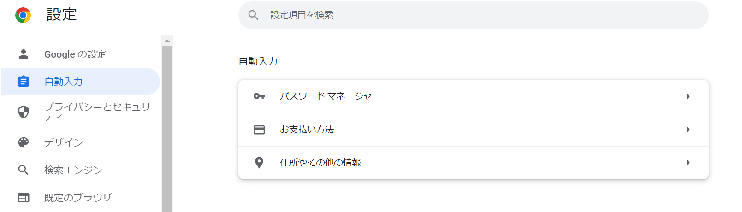Expand パスワード マネージャー with its arrow
This screenshot has width=742, height=212.
click(x=688, y=96)
